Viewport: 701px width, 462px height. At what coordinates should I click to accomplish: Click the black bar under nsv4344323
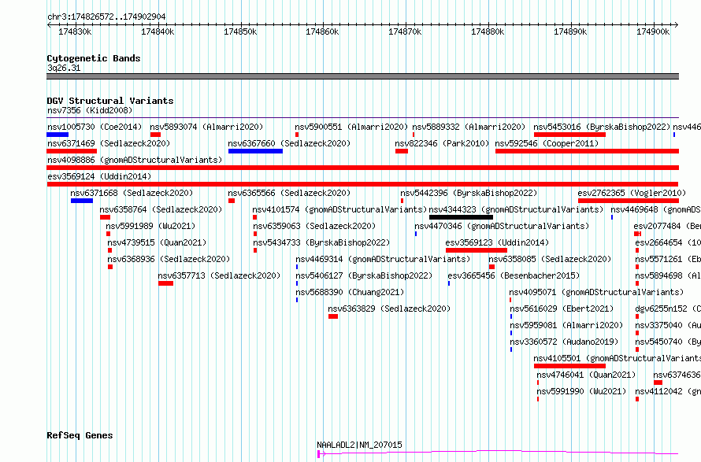click(461, 217)
